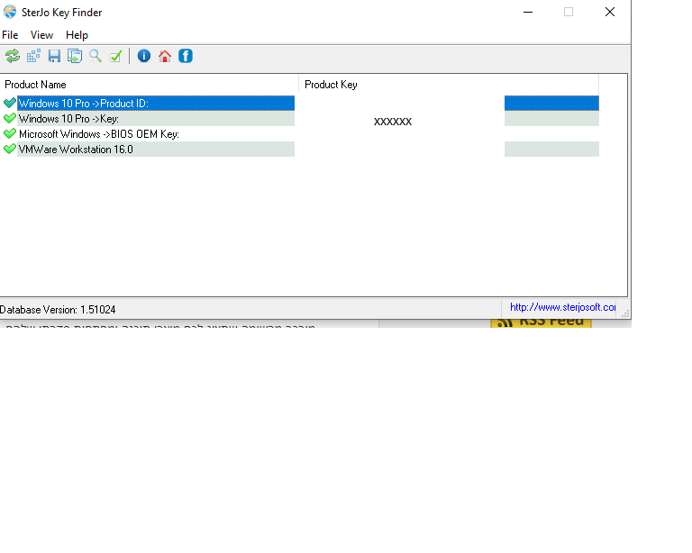
Task: Close the SterJo Key Finder window
Action: pyautogui.click(x=610, y=12)
